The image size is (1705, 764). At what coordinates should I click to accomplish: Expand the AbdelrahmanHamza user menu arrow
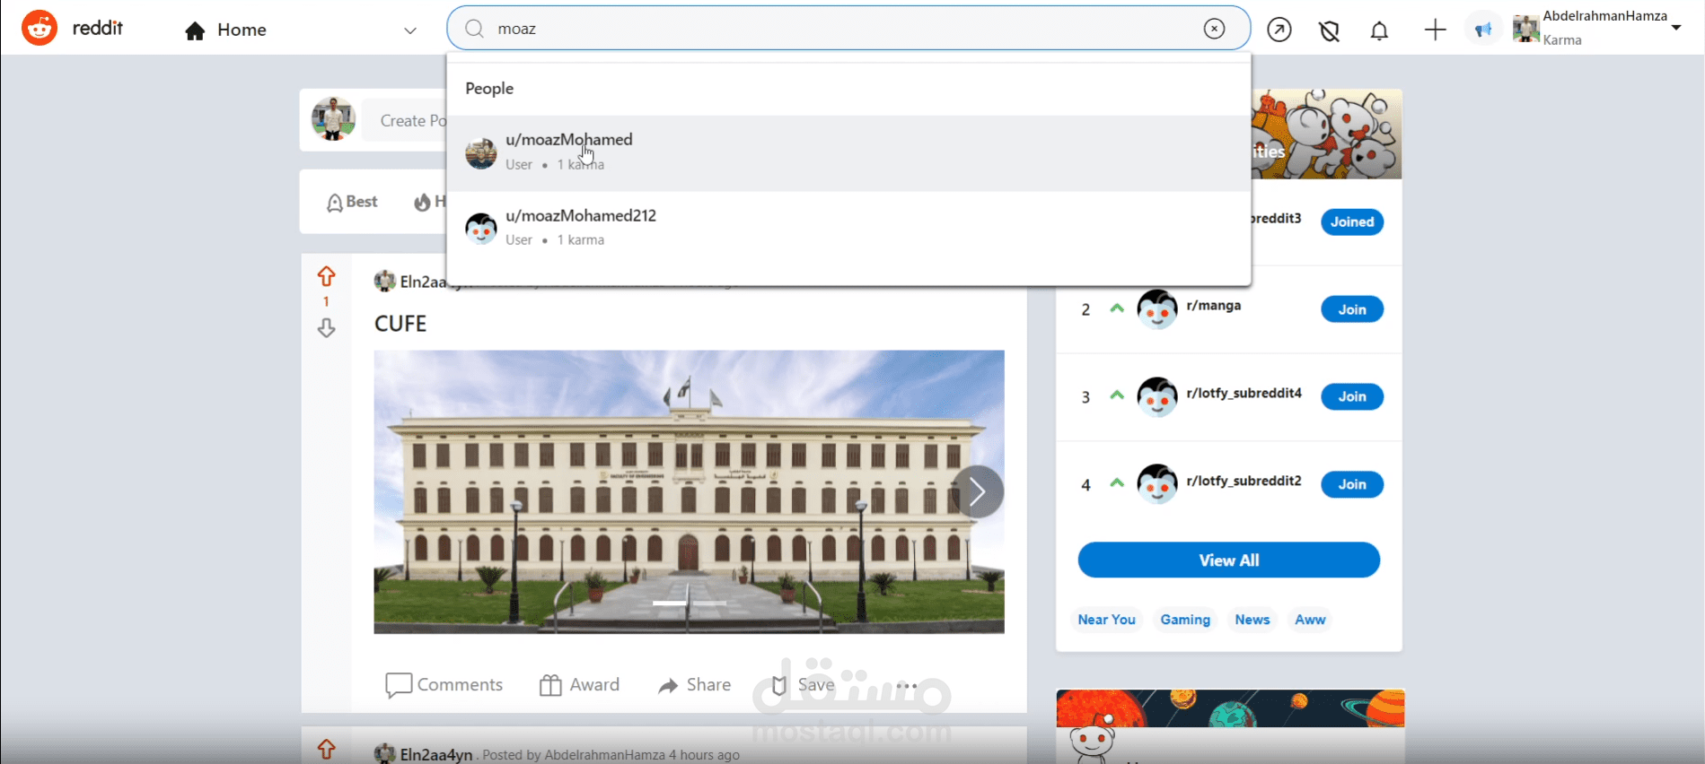1676,28
